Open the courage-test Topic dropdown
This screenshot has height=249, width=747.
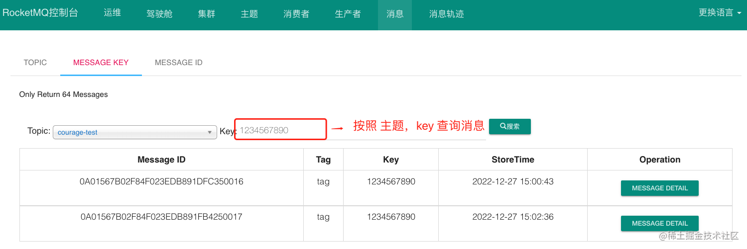tap(135, 132)
